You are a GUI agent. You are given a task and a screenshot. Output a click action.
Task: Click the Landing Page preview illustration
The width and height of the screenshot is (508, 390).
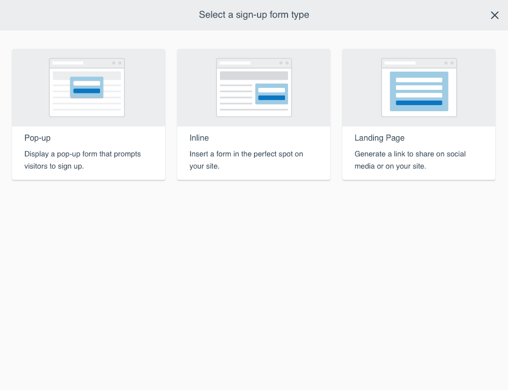click(419, 86)
